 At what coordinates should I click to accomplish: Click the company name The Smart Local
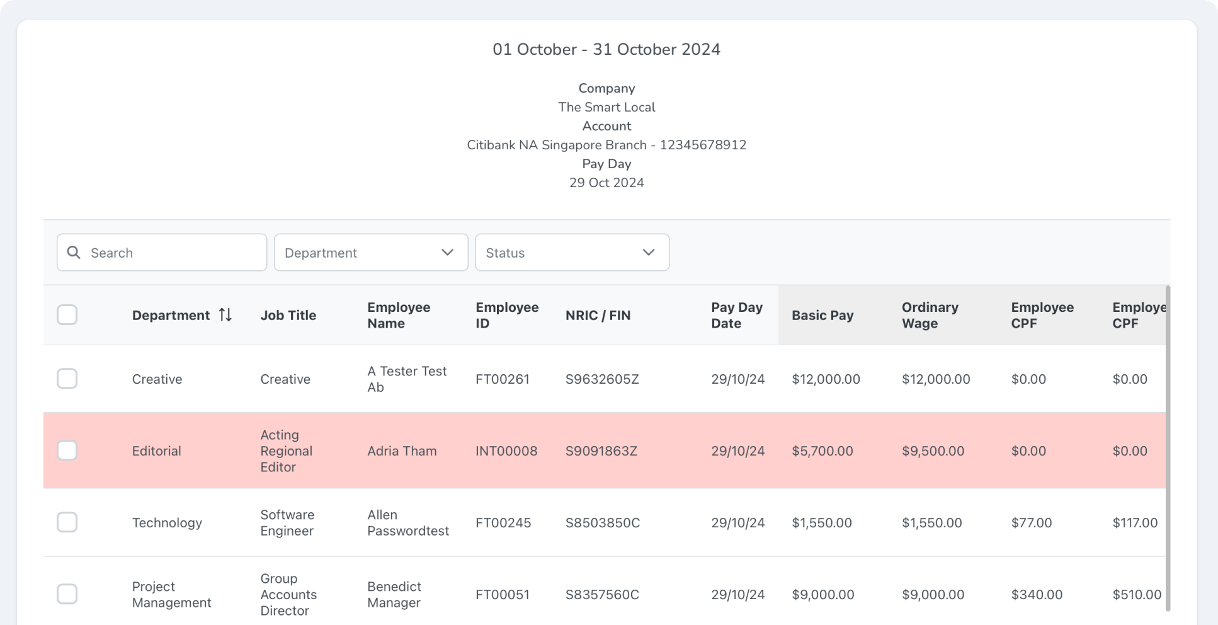[x=606, y=107]
